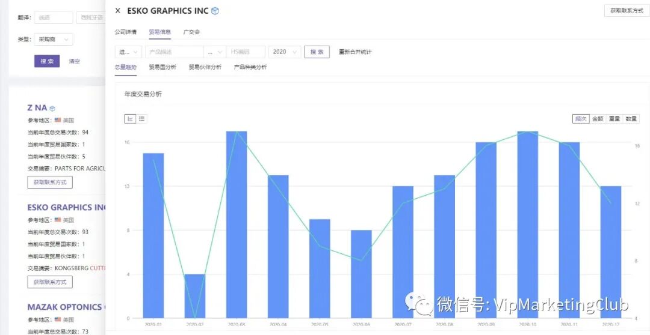Click cube icon beside ESKO GRAPHICS INC title

click(215, 11)
